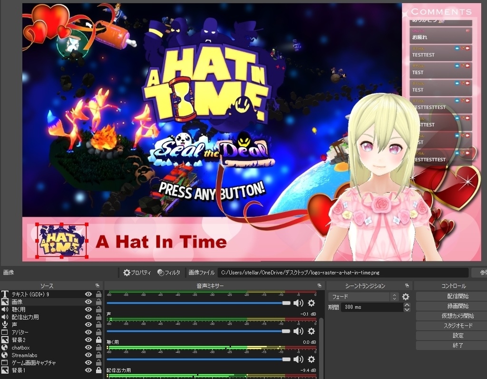Click the コントロール panel title
The image size is (487, 379).
pos(453,285)
